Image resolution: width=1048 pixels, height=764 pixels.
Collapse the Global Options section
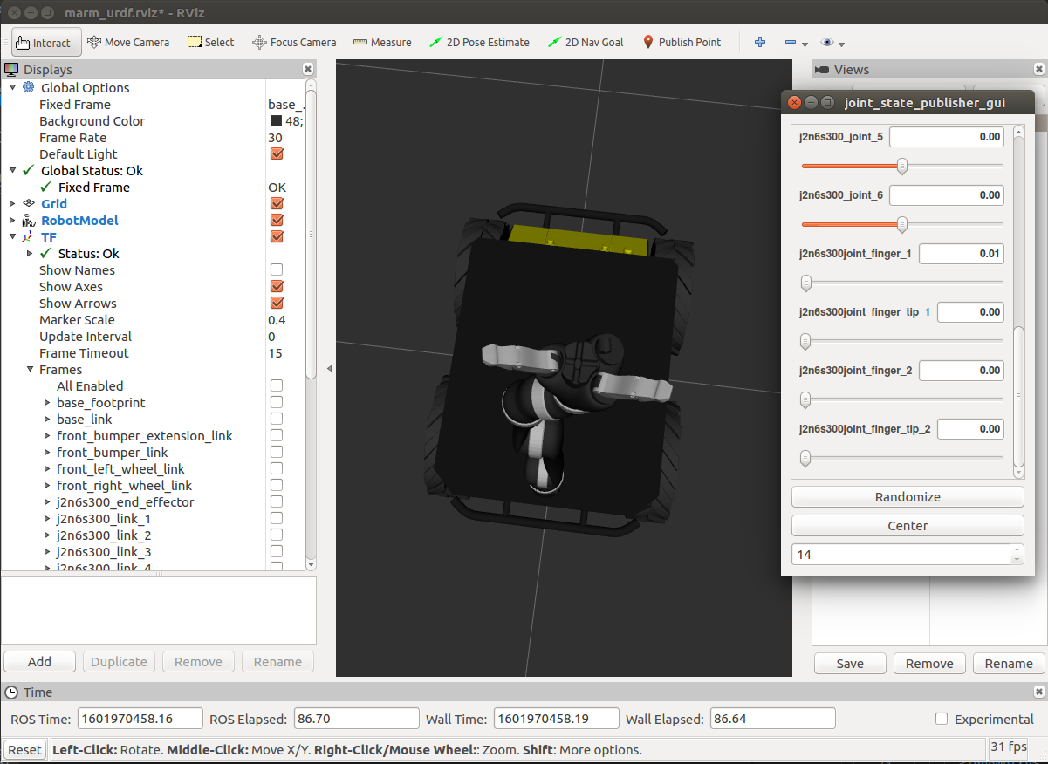click(x=12, y=87)
